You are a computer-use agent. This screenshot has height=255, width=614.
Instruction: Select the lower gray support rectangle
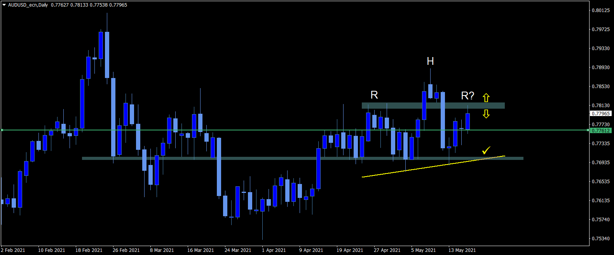pos(303,158)
